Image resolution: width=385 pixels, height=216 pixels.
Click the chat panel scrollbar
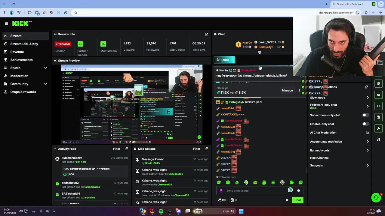[x=307, y=170]
